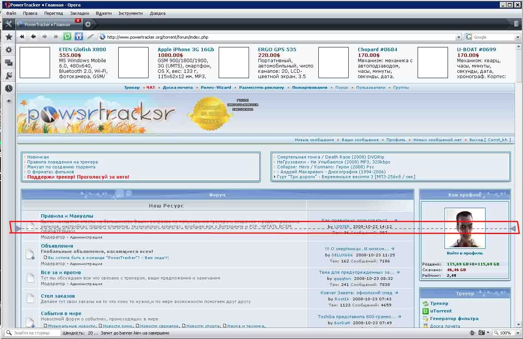Open the Разместить рекламу link

pyautogui.click(x=261, y=88)
